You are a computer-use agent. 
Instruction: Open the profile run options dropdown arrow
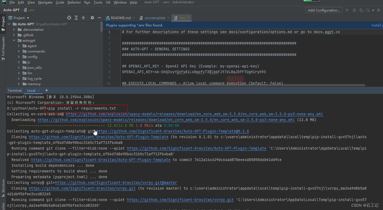point(373,10)
